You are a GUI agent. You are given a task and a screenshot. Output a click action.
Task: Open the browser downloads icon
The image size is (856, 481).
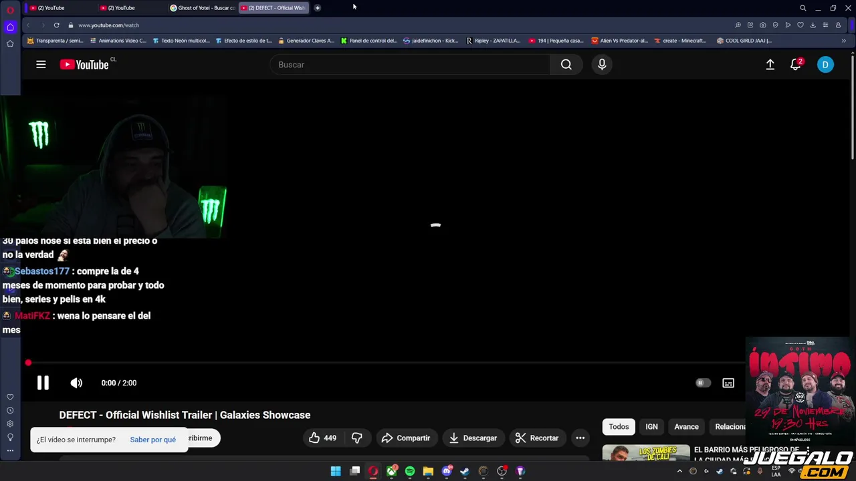[813, 25]
